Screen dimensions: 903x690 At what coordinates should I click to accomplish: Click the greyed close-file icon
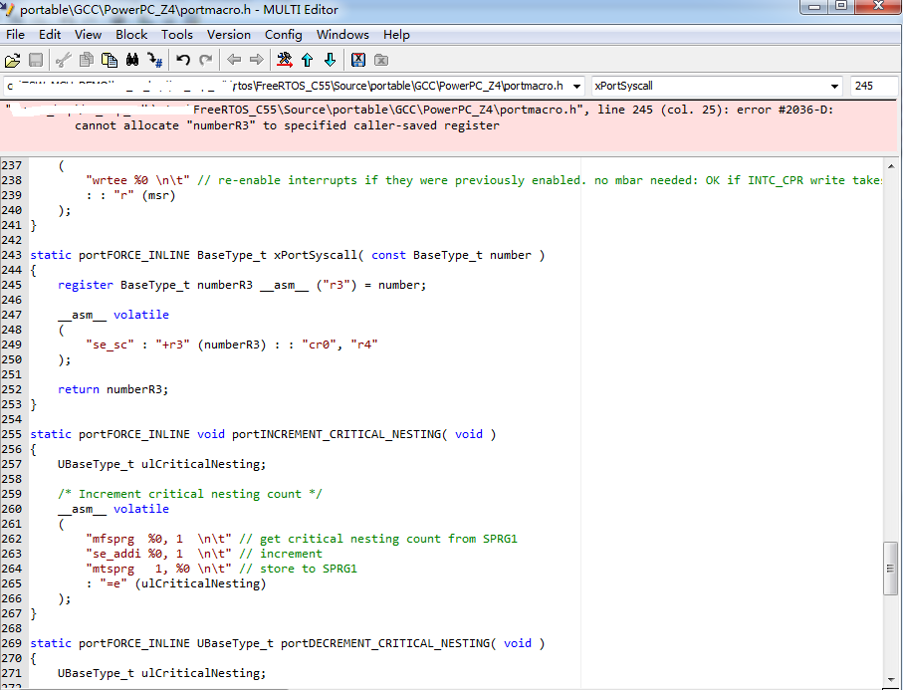(x=381, y=60)
